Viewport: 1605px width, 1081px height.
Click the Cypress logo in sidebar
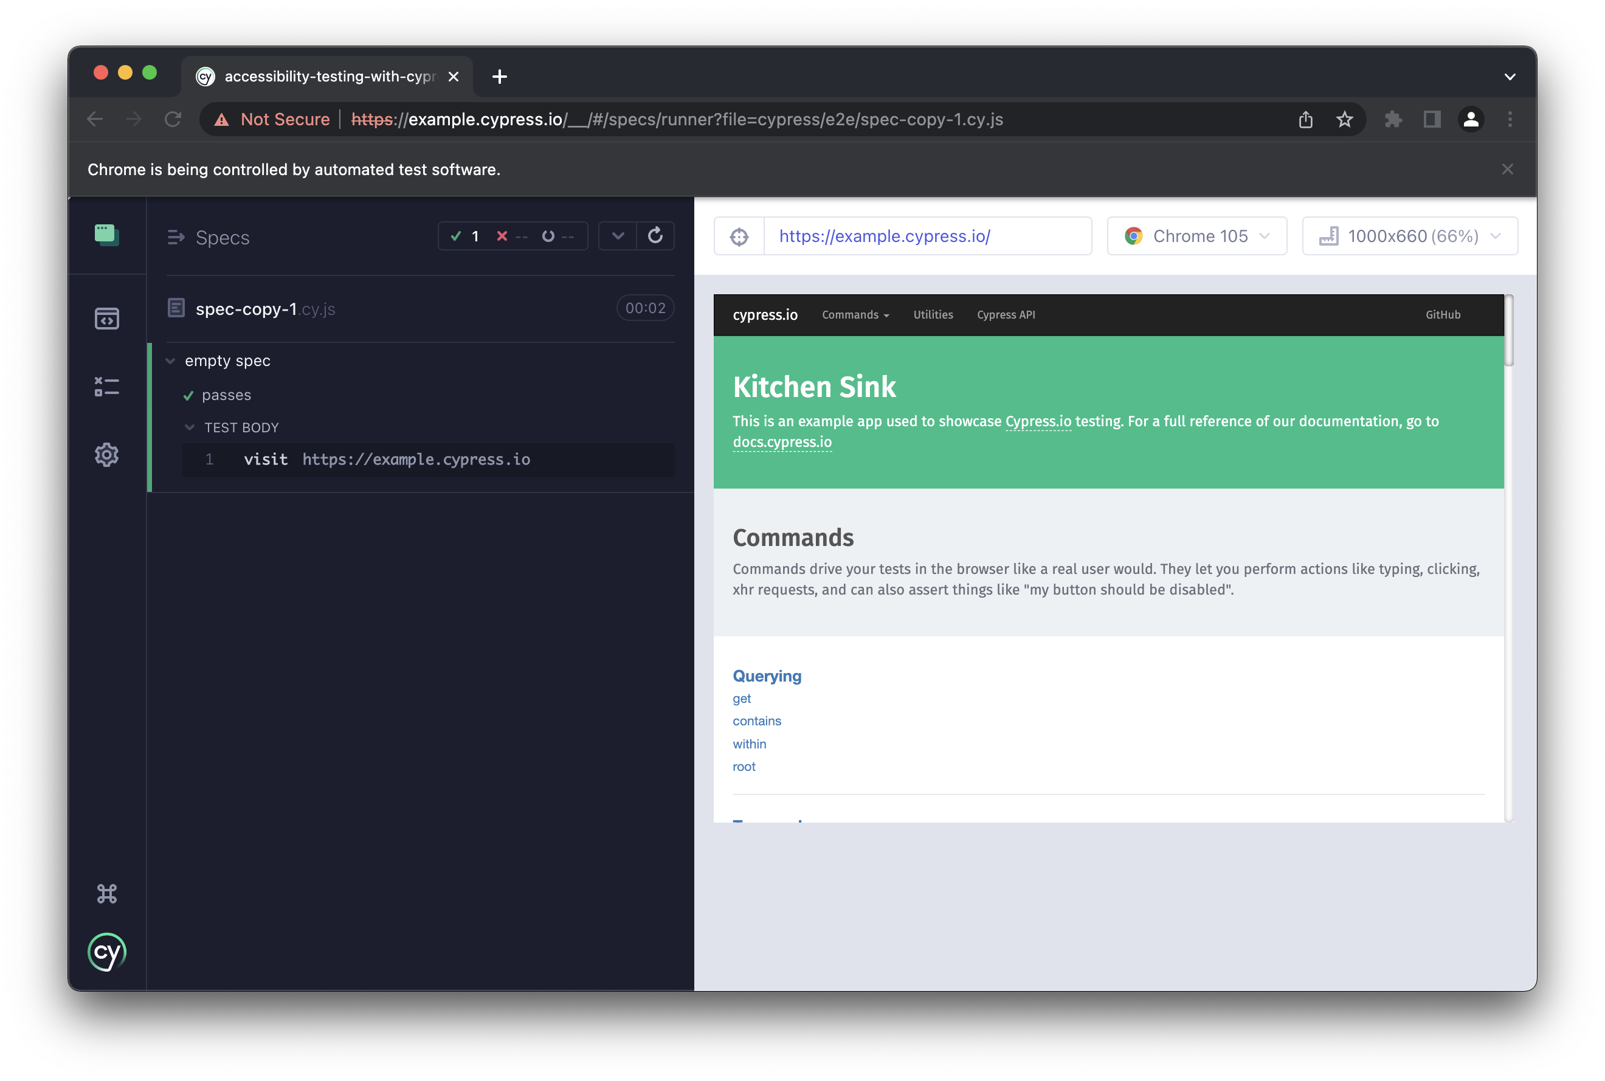[x=107, y=952]
